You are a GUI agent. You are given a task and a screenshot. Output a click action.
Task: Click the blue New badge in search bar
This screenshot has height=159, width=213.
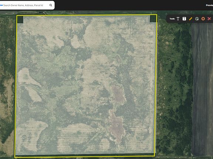(1, 5)
